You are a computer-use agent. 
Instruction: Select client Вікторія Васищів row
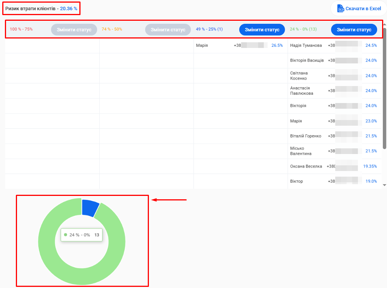pyautogui.click(x=307, y=61)
